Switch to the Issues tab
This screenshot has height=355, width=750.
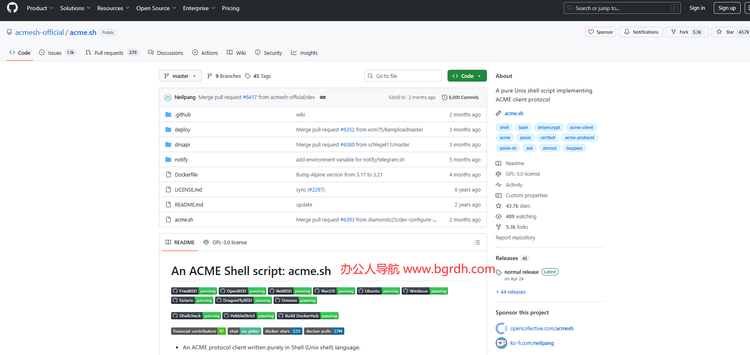[54, 53]
